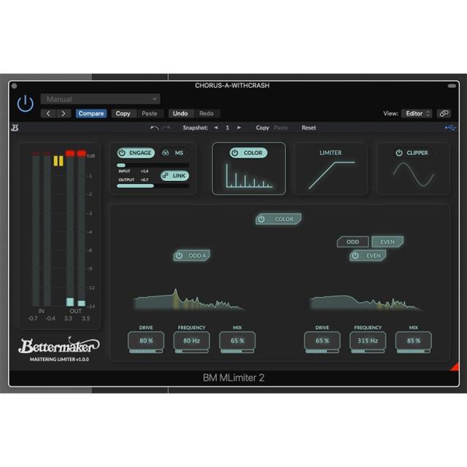The image size is (467, 467).
Task: Toggle the MS mode button
Action: pyautogui.click(x=173, y=153)
